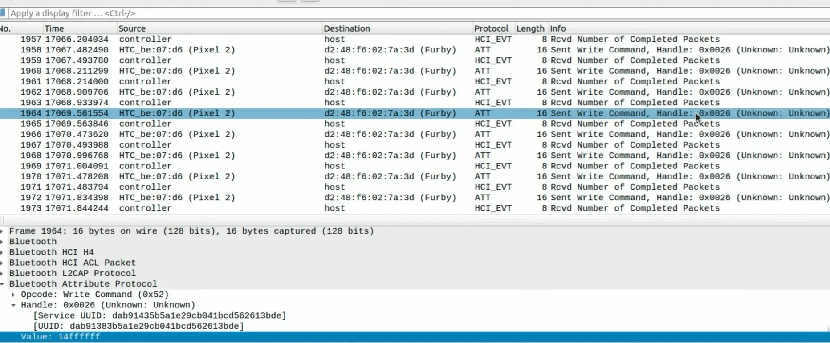This screenshot has height=343, width=830.
Task: Select the Value: 14ffffff field
Action: coord(60,337)
